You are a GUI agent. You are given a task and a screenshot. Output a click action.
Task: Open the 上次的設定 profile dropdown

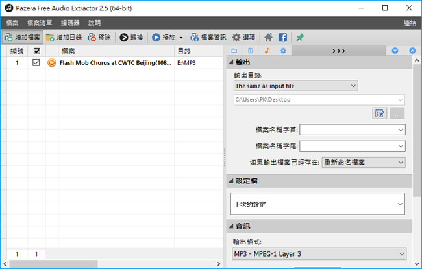pos(317,204)
